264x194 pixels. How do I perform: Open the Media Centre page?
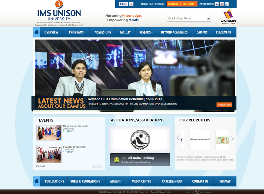tap(142, 181)
